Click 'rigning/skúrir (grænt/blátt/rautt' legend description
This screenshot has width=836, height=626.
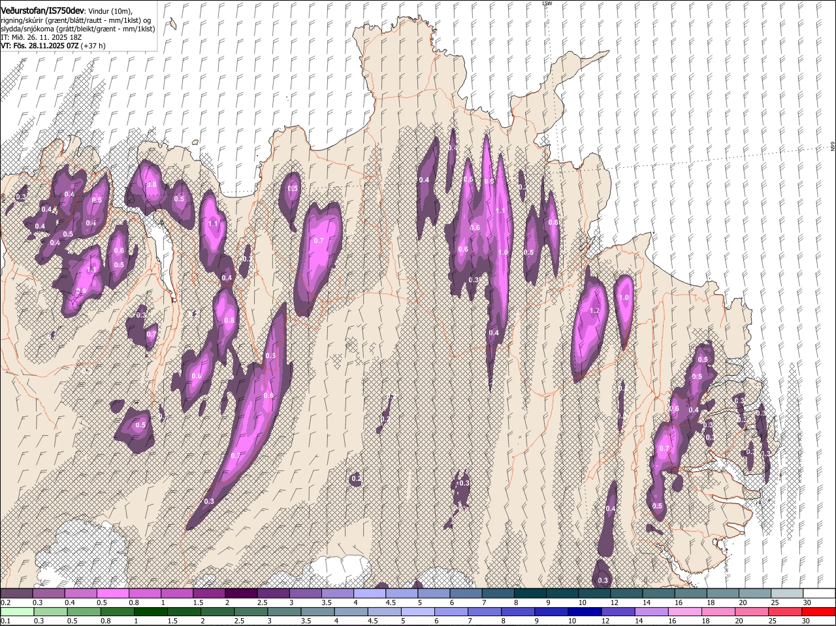[50, 20]
